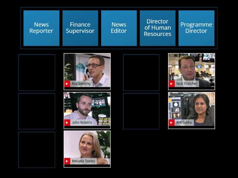This screenshot has width=238, height=178.
Task: Click Ray Snelling's photo thumbnail
Action: (x=87, y=71)
